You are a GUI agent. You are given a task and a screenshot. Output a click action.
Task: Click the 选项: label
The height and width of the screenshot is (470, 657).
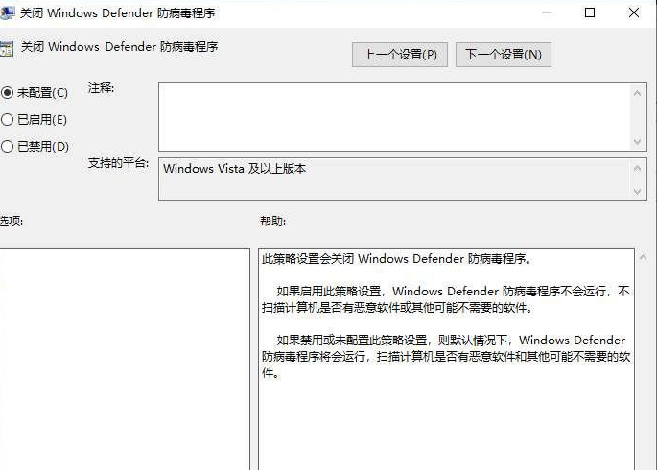tap(12, 221)
